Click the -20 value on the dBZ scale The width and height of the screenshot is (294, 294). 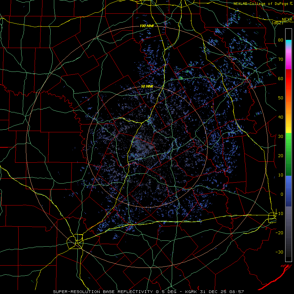pyautogui.click(x=279, y=233)
